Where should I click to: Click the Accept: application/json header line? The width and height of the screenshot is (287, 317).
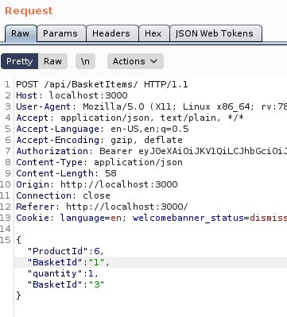coord(130,118)
